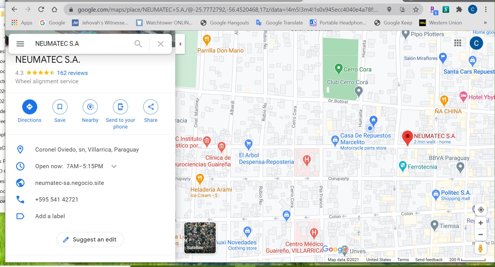The width and height of the screenshot is (495, 267).
Task: Open the Chrome extensions puzzle icon
Action: tap(459, 9)
